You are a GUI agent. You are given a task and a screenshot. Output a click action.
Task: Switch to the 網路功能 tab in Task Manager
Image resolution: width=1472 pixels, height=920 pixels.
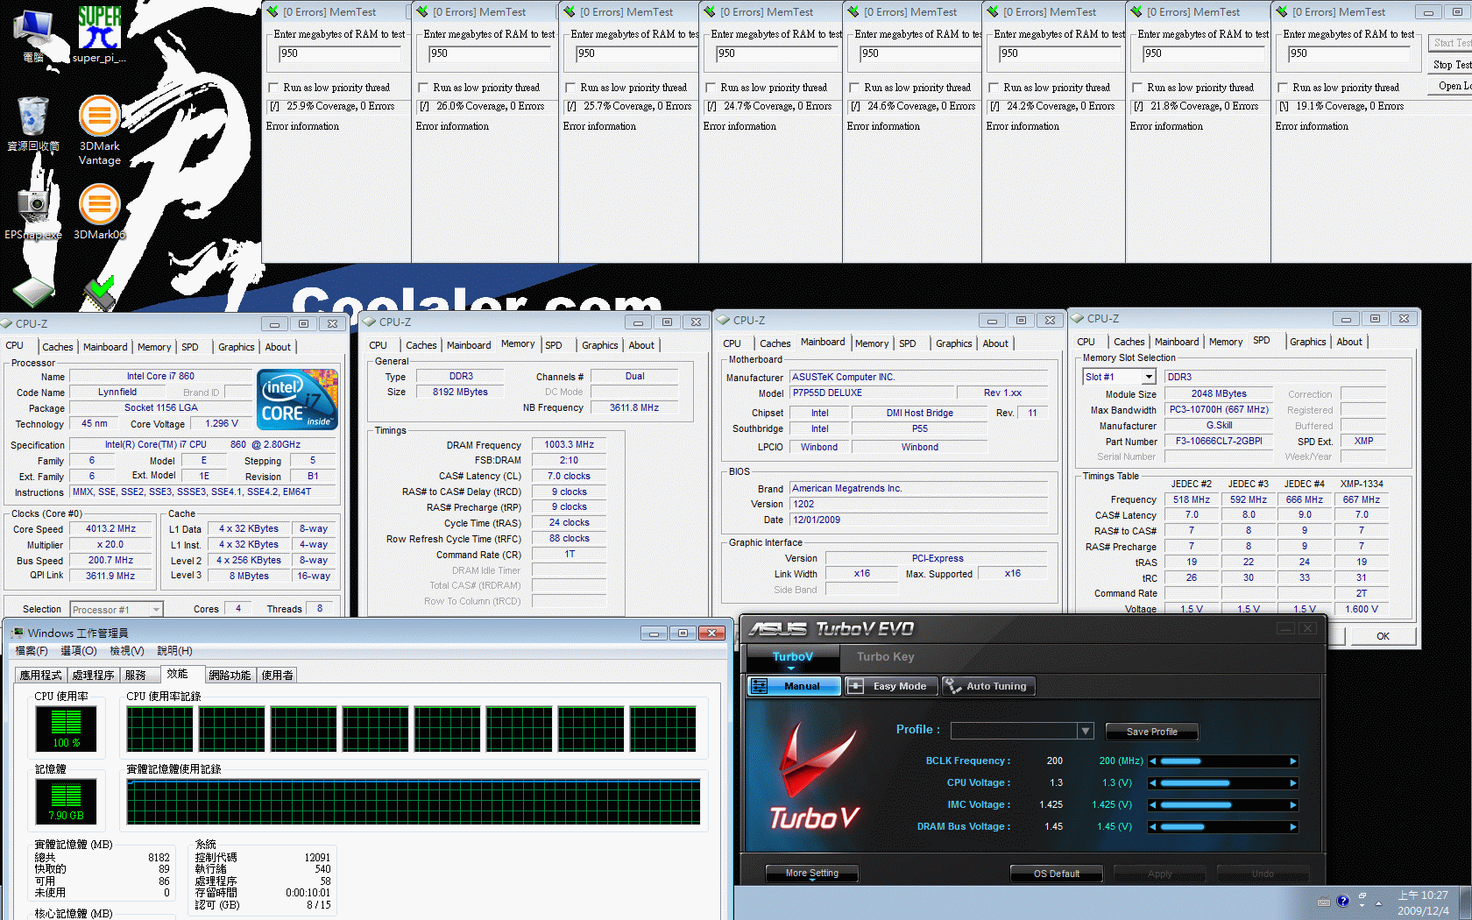click(230, 676)
